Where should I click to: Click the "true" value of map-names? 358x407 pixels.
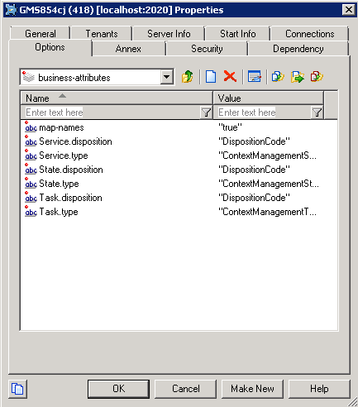[230, 127]
